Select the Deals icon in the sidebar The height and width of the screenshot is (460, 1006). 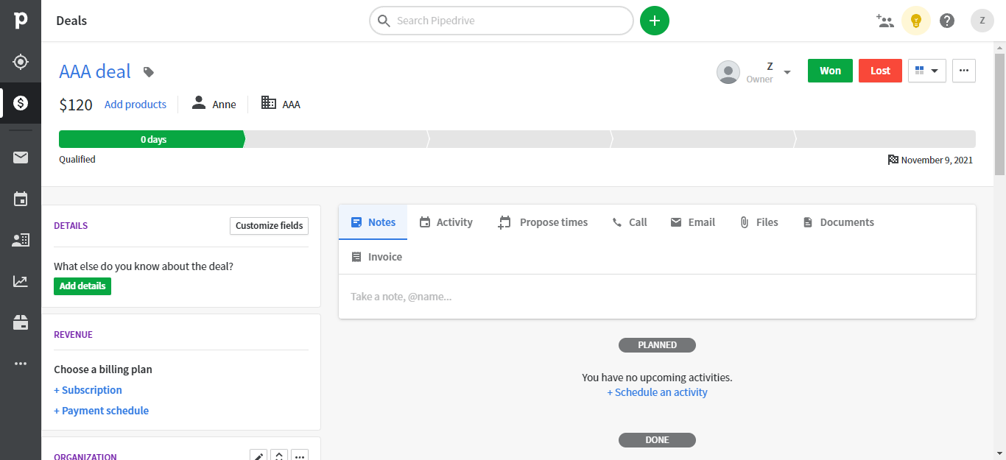[20, 103]
